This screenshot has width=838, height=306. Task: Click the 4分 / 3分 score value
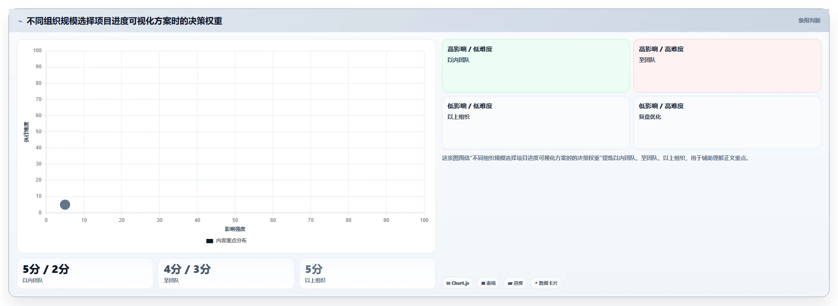(x=187, y=269)
